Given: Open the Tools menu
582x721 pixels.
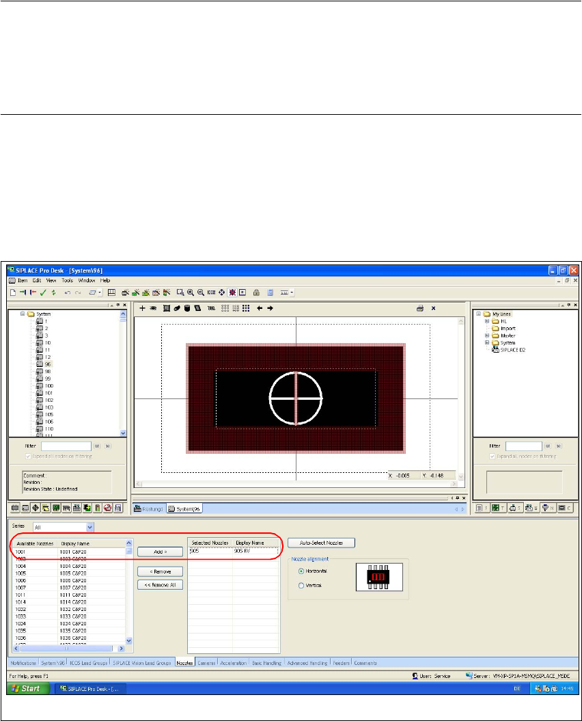Looking at the screenshot, I should [67, 280].
